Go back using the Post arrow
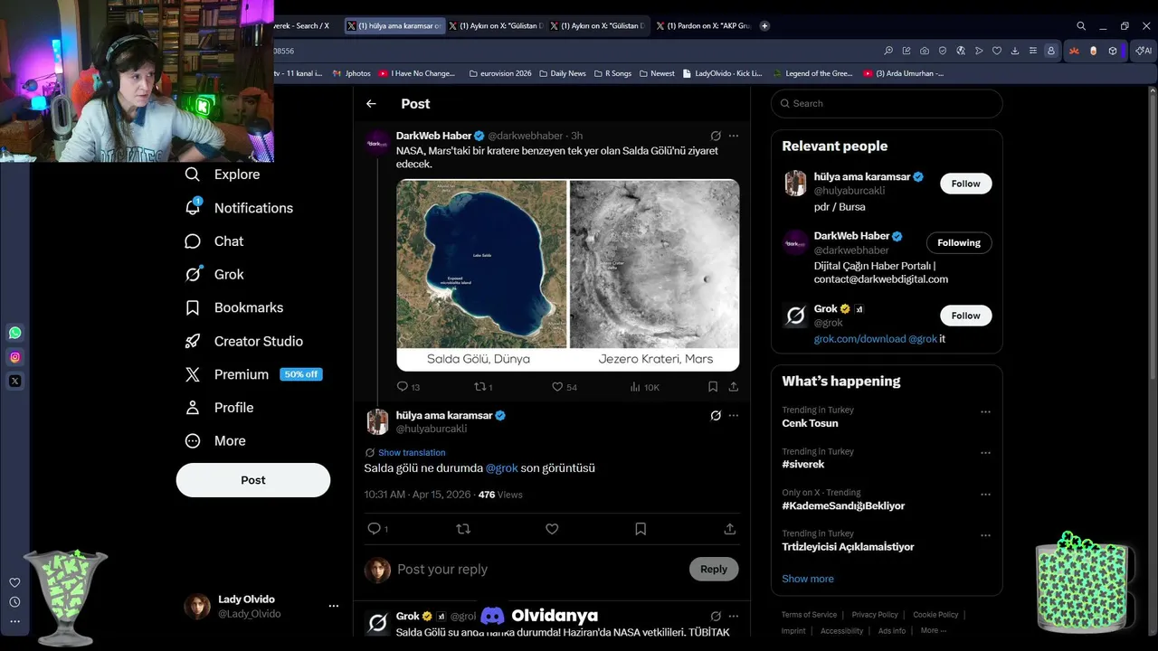 click(x=371, y=104)
